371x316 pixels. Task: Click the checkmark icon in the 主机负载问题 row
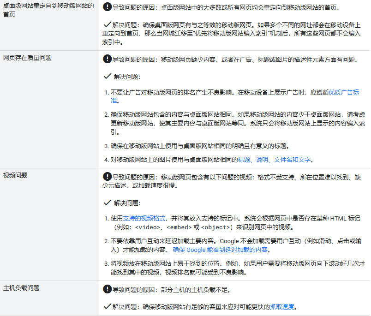tap(108, 306)
